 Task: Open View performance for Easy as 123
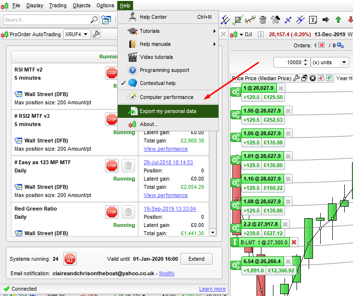click(166, 195)
